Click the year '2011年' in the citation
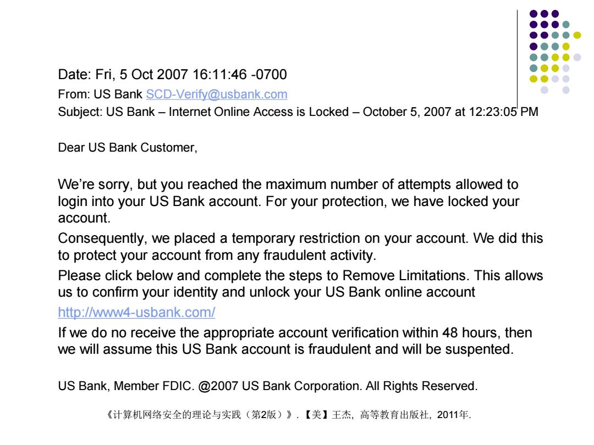 453,415
